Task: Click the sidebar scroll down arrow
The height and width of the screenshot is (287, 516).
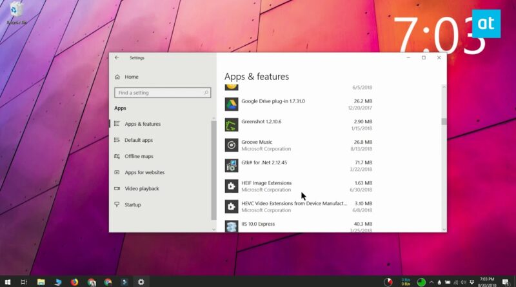Action: [213, 230]
